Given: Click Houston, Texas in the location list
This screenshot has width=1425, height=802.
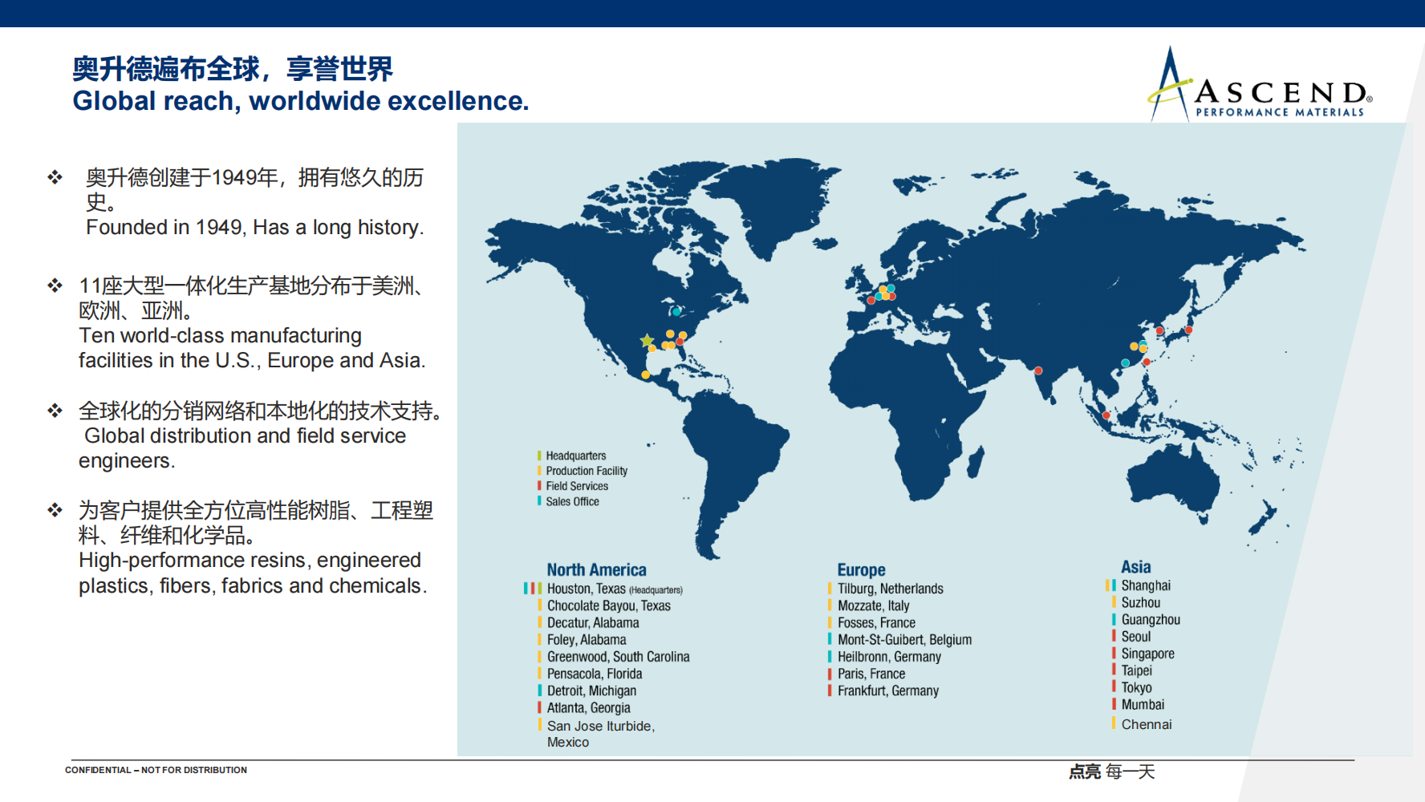Looking at the screenshot, I should point(586,589).
